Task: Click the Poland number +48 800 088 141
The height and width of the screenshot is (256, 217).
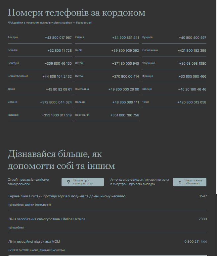Action: [126, 102]
